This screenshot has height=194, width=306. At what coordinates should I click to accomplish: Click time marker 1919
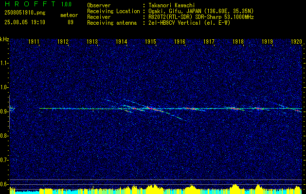point(267,41)
